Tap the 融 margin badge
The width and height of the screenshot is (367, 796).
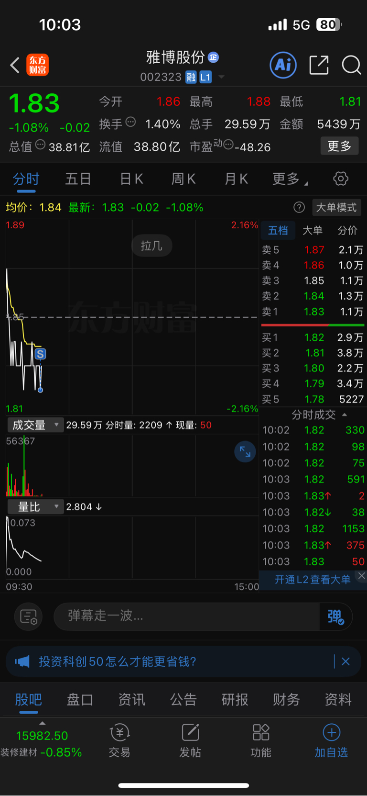click(x=191, y=77)
